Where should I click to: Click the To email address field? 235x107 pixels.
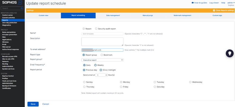click(102, 50)
